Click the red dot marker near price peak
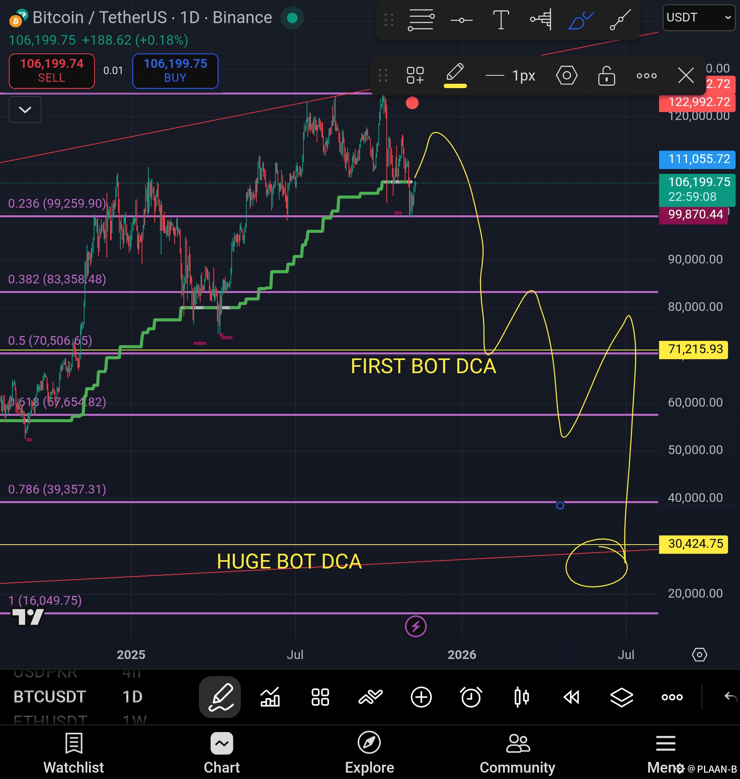This screenshot has height=779, width=740. pos(412,103)
